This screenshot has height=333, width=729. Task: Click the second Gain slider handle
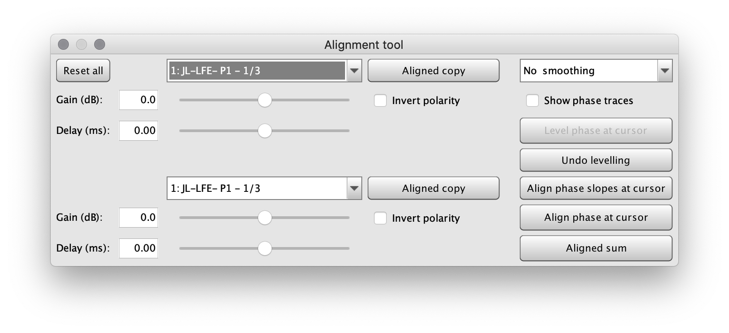tap(265, 218)
